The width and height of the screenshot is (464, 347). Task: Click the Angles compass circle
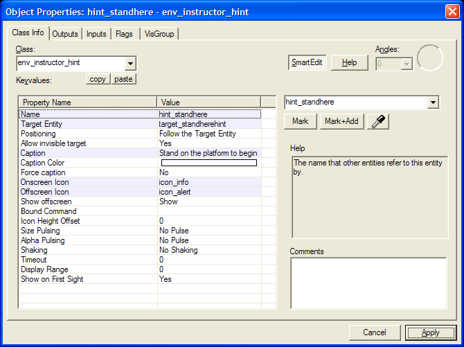[x=429, y=57]
